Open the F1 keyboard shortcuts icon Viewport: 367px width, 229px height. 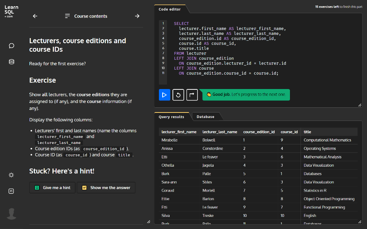[11, 191]
